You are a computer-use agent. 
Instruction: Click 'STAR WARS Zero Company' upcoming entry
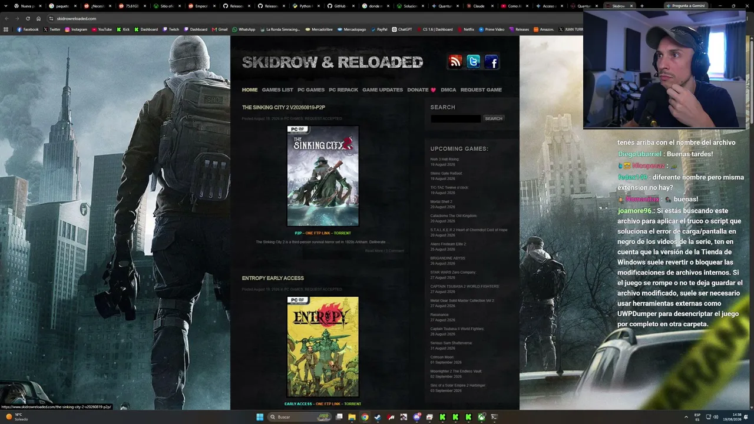453,272
